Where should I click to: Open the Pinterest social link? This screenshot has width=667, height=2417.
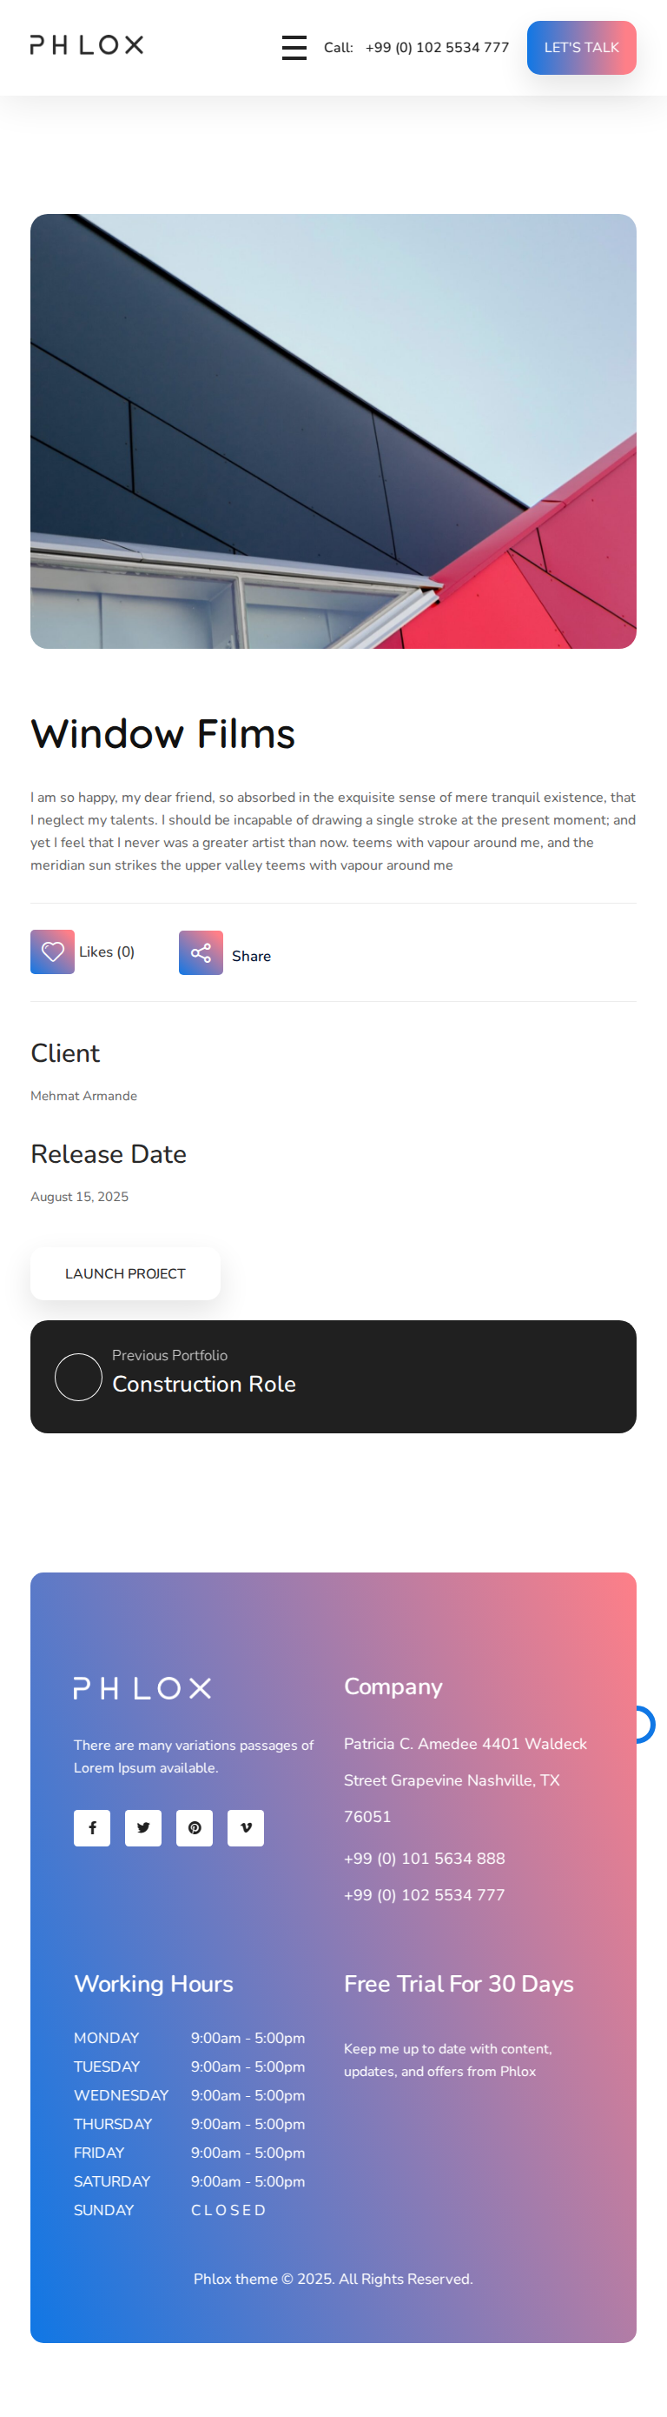click(x=194, y=1828)
